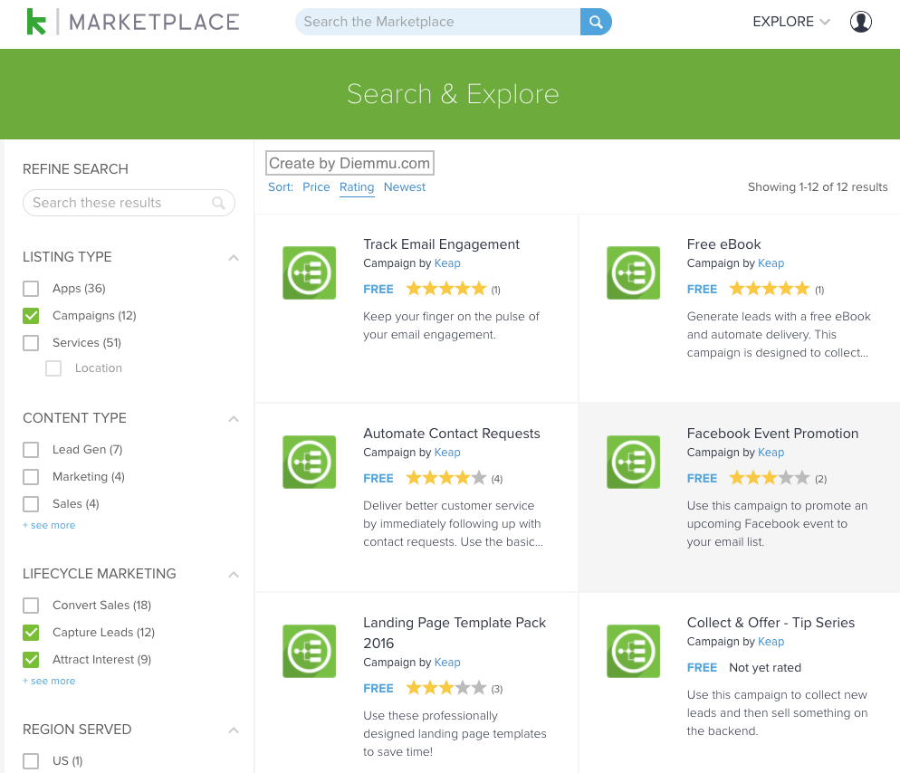Click star rating of Track Email Engagement
The height and width of the screenshot is (773, 900).
pyautogui.click(x=446, y=289)
